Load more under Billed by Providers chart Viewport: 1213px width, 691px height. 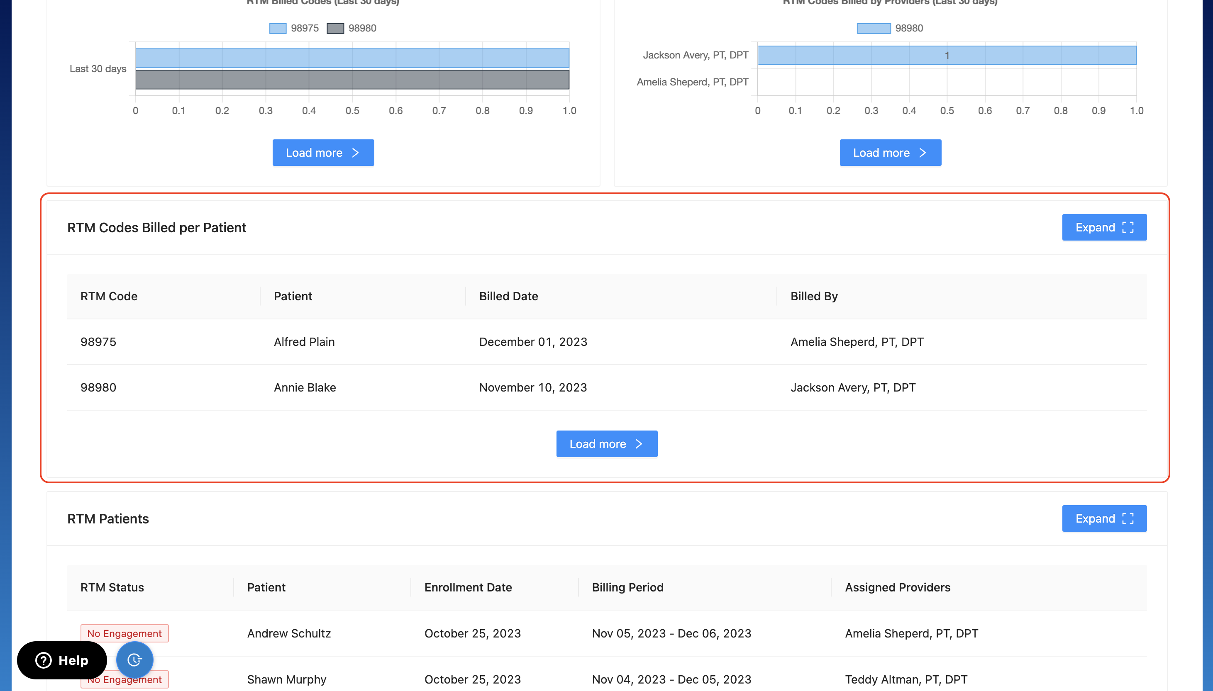(x=890, y=153)
